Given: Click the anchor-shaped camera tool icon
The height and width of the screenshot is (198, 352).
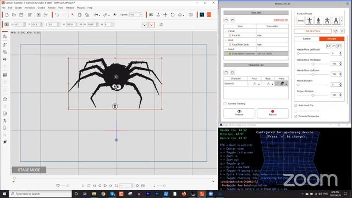Looking at the screenshot, I should click(x=158, y=15).
